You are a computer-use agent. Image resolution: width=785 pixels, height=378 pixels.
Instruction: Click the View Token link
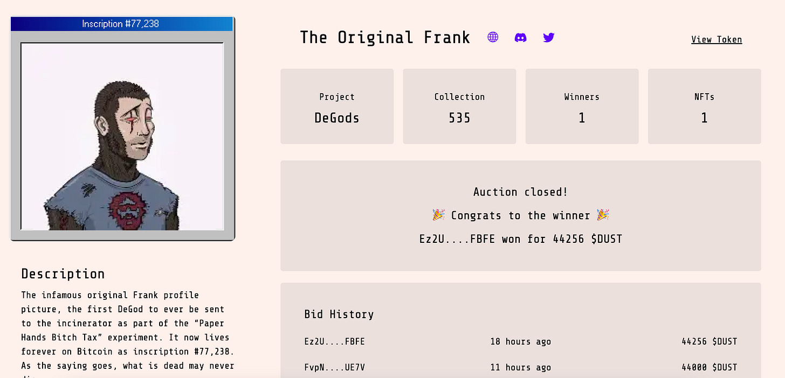pyautogui.click(x=717, y=39)
